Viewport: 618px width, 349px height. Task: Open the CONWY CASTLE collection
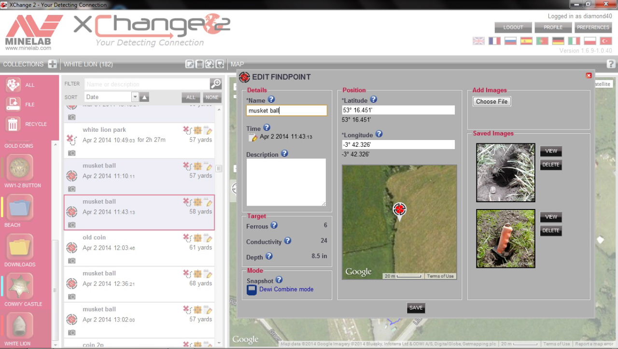[20, 286]
